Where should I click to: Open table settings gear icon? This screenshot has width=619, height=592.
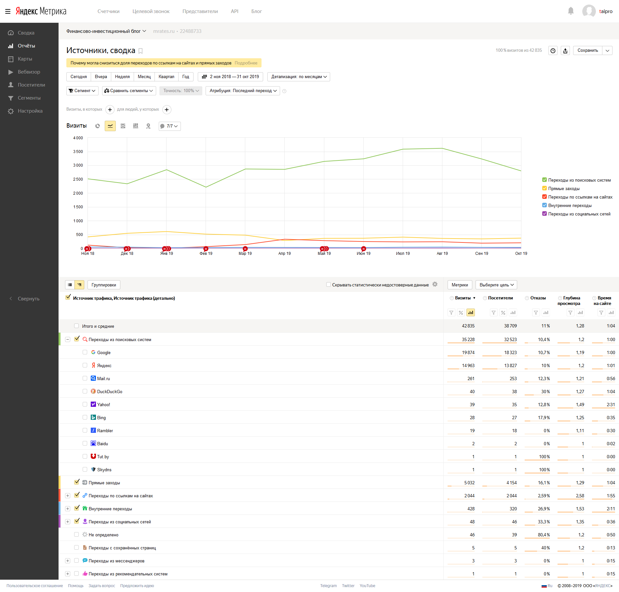click(x=435, y=284)
